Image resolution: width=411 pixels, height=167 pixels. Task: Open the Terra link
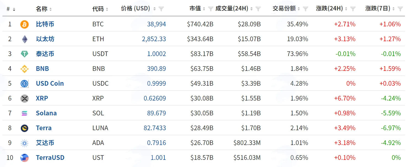coord(44,128)
